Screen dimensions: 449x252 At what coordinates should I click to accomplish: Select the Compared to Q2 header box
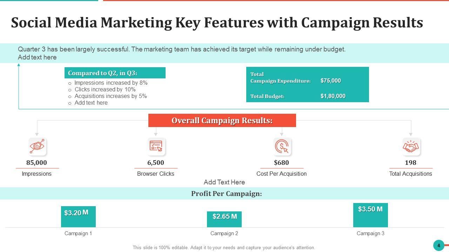pyautogui.click(x=115, y=73)
